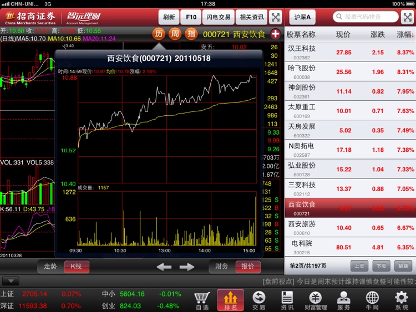The width and height of the screenshot is (416, 312).
Task: Tap the orange 周 weekly icon
Action: coord(175,34)
